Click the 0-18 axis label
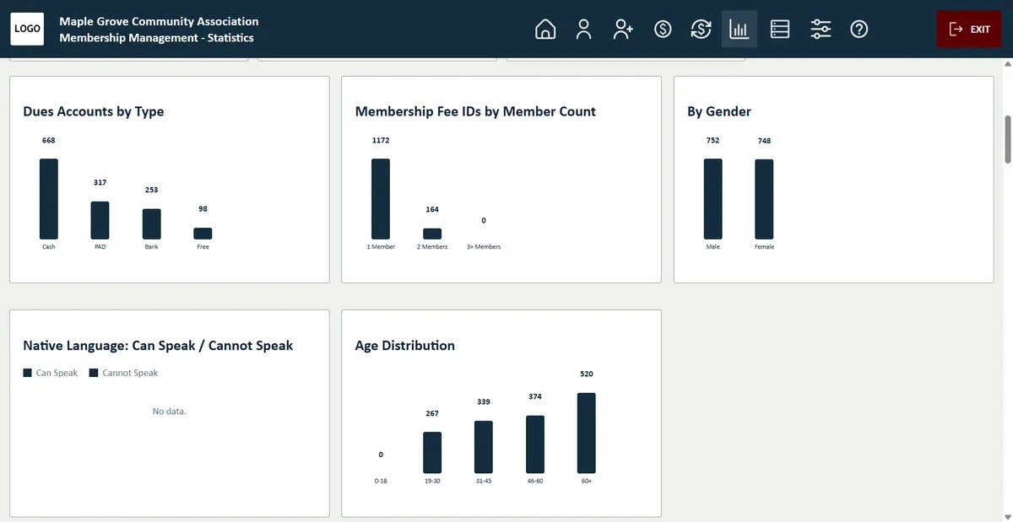1013x522 pixels. tap(381, 481)
